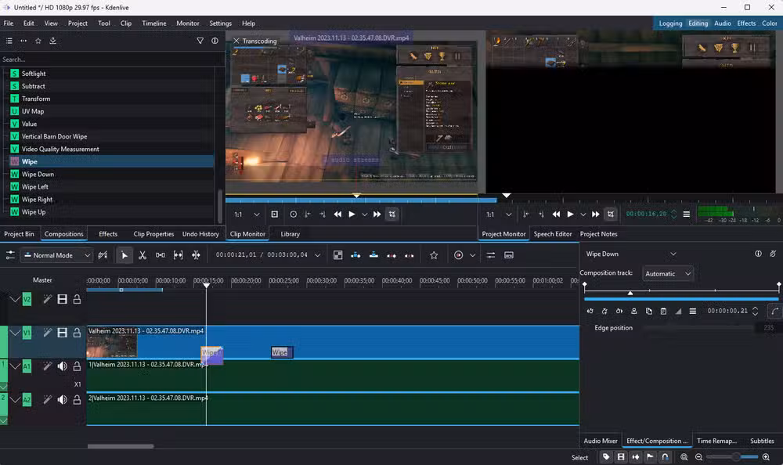Open the timeline track menu icon
The image size is (783, 465).
[x=10, y=255]
